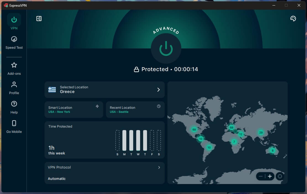Collapse the sidebar panel icon
This screenshot has width=307, height=194.
point(39,19)
